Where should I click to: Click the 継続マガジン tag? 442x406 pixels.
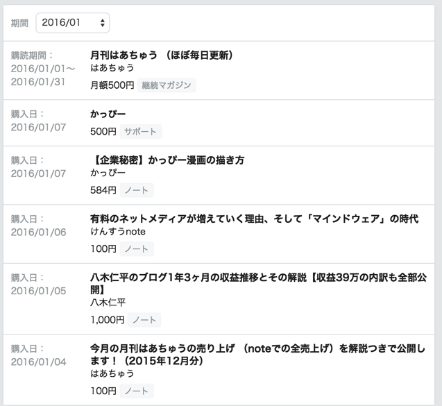167,85
